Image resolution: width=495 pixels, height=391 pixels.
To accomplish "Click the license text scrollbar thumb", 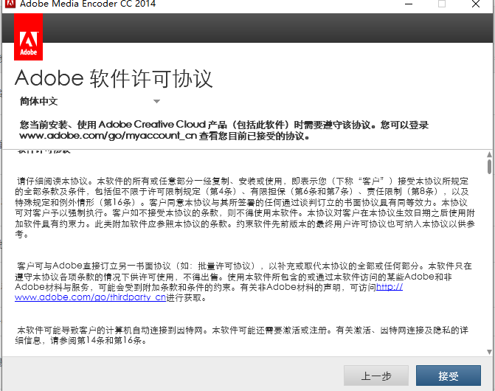I will tap(489, 167).
